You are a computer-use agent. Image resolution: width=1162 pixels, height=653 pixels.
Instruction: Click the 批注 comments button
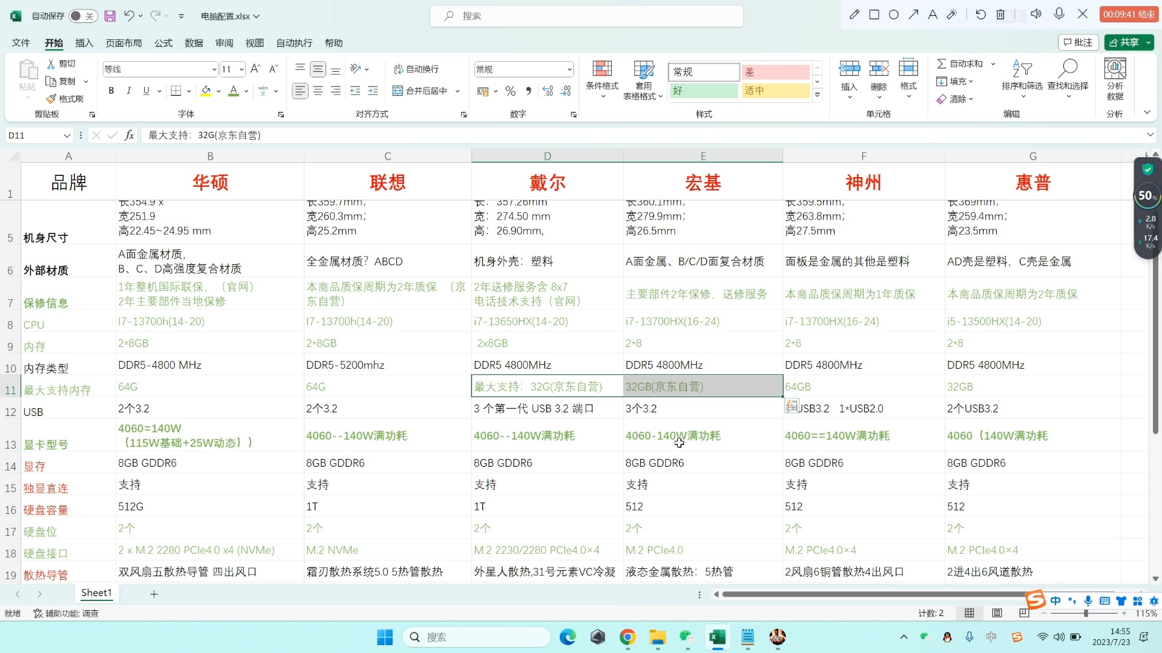(1078, 42)
